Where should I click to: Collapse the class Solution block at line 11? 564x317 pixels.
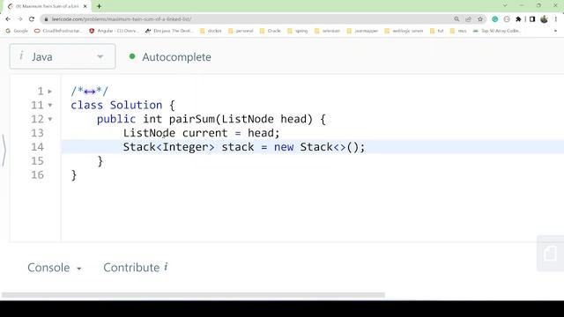pyautogui.click(x=50, y=106)
